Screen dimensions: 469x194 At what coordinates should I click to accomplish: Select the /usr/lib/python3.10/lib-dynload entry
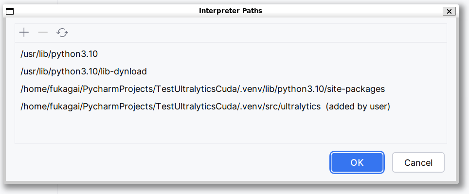point(231,72)
